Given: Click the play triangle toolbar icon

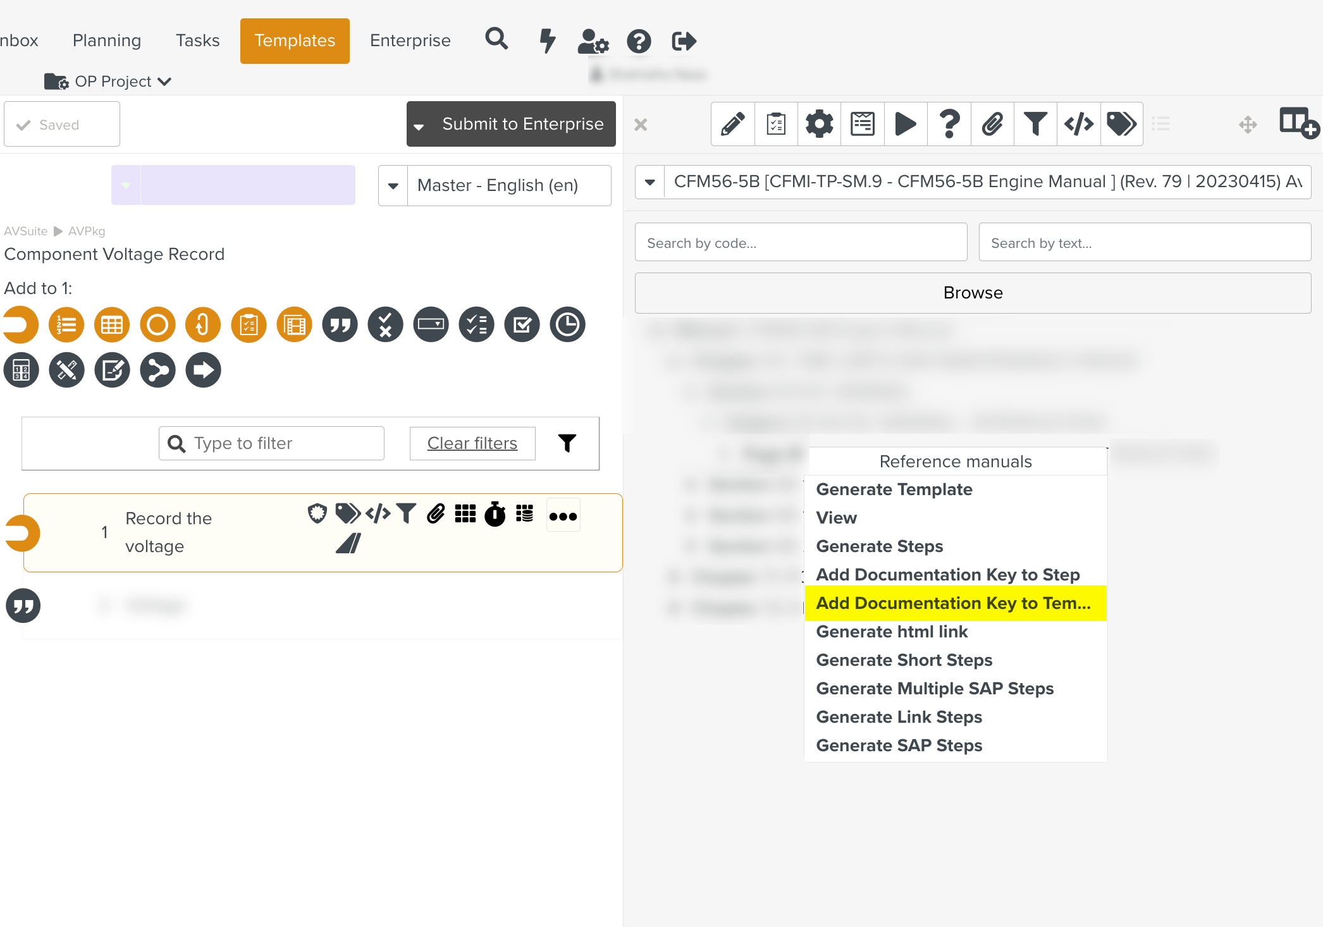Looking at the screenshot, I should [x=905, y=124].
